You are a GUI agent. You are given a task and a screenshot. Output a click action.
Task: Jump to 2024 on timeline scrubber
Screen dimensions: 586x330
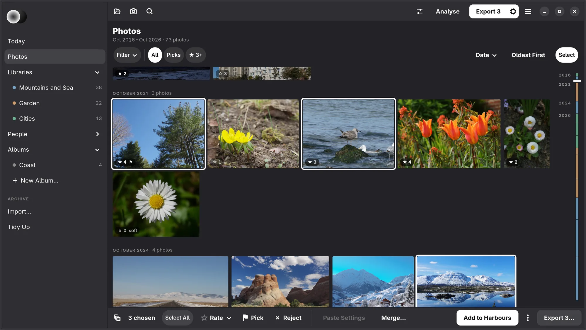(x=565, y=103)
